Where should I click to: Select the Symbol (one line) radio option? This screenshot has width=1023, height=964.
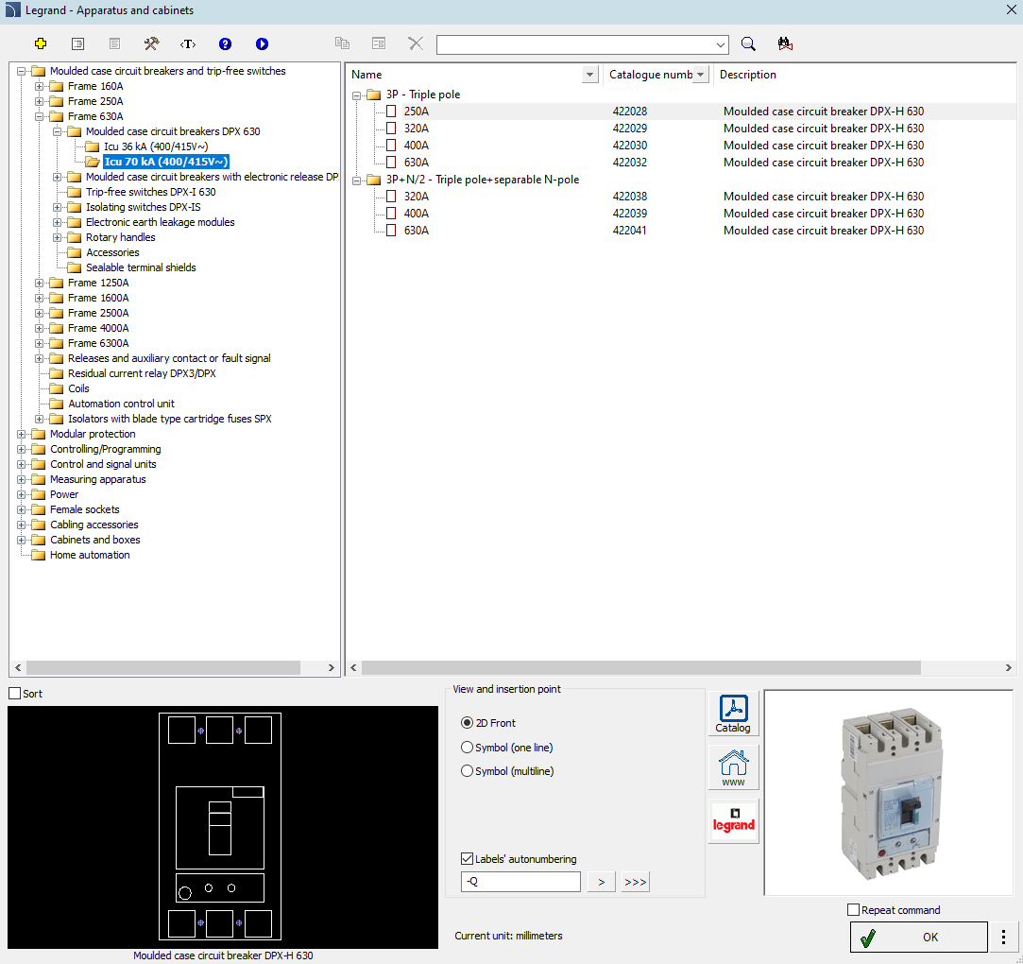467,748
